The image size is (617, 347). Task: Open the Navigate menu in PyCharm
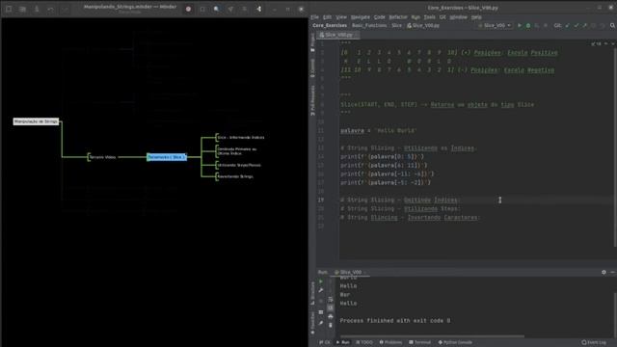click(x=360, y=17)
